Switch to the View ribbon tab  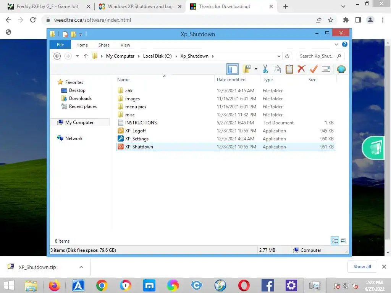(x=125, y=45)
